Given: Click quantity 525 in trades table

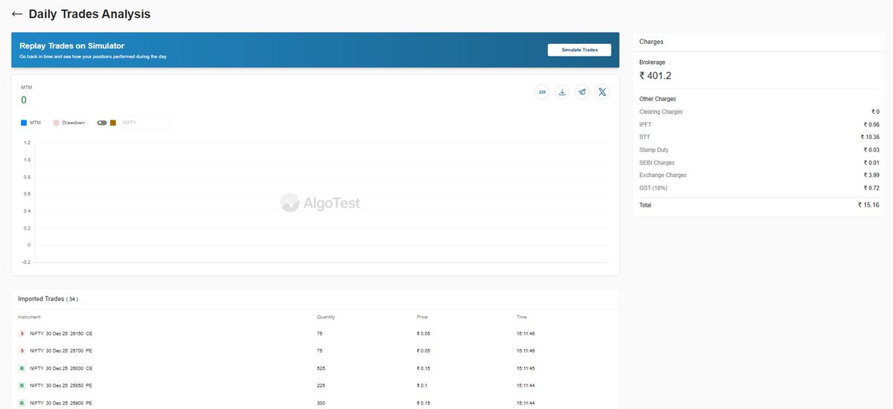Looking at the screenshot, I should [x=321, y=368].
